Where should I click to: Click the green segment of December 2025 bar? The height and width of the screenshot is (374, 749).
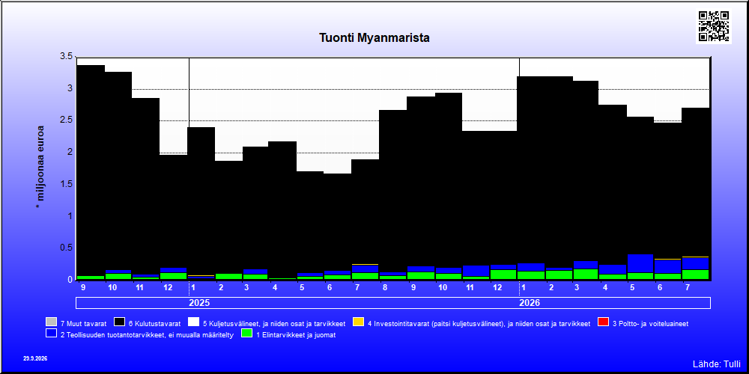(503, 275)
